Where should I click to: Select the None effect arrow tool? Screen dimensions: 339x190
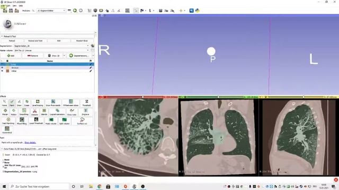pyautogui.click(x=5, y=103)
